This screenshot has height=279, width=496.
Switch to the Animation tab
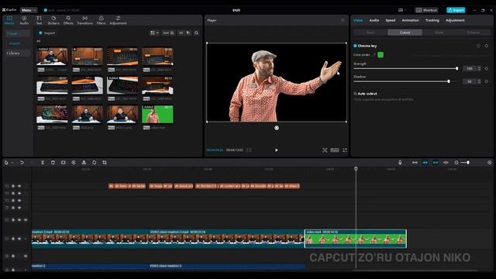(x=410, y=20)
